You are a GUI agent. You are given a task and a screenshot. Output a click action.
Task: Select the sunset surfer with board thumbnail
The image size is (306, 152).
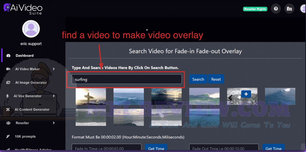[x=91, y=96]
